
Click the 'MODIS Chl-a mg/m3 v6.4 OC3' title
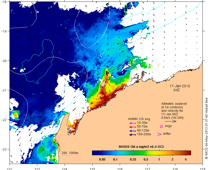point(141,147)
